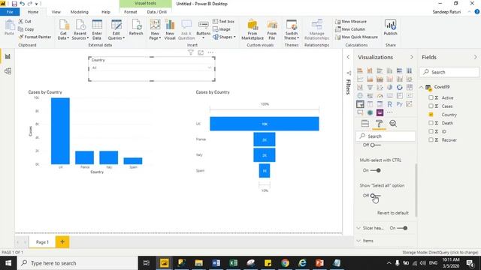Switch to Model view in left sidebar
The image size is (481, 270).
point(8,71)
